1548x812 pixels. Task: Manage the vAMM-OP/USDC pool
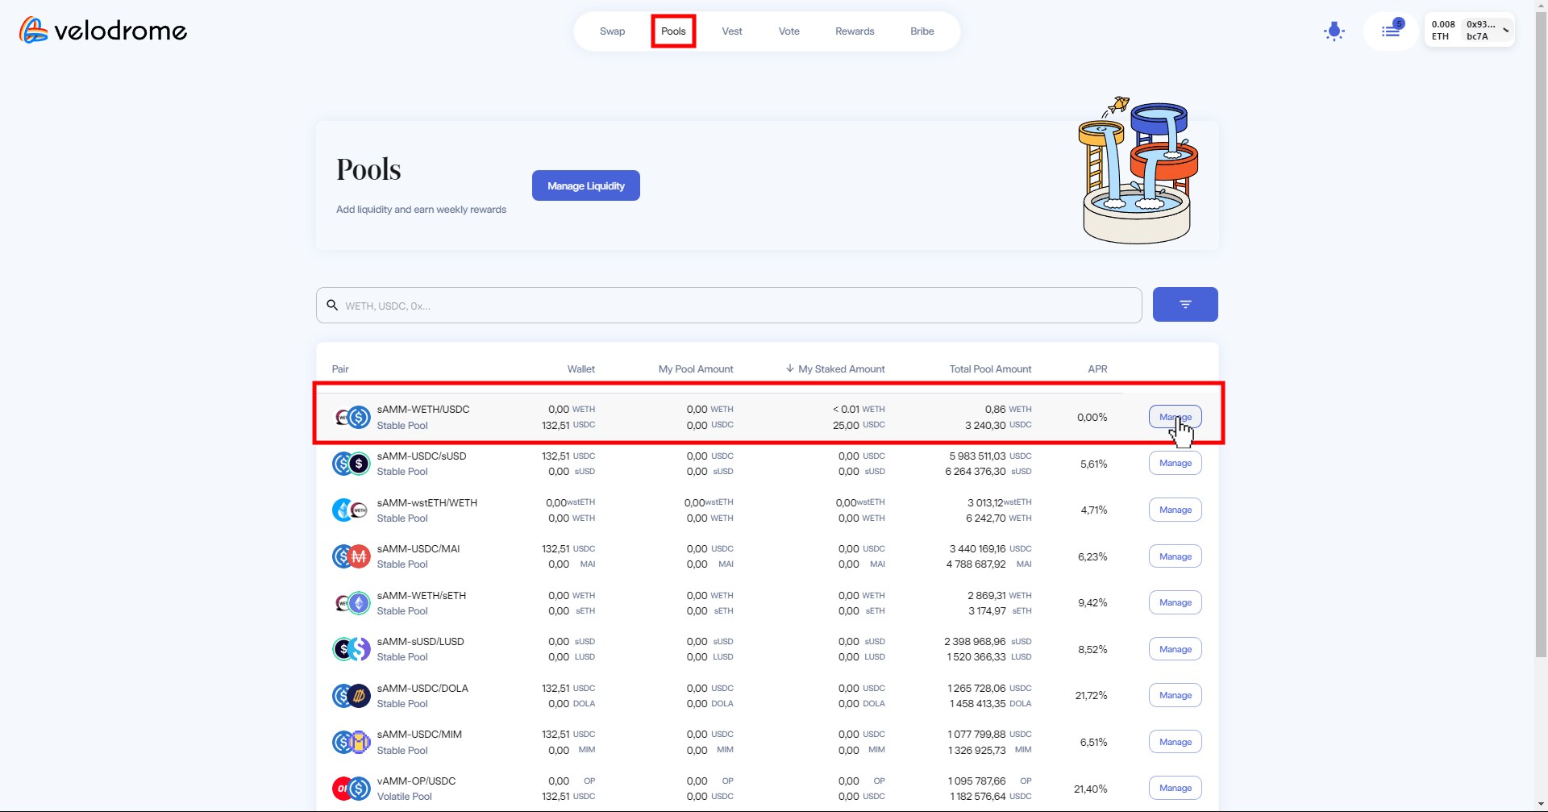point(1176,788)
